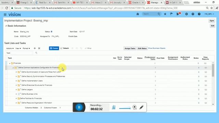Collapse Define Common Applications Configuration node
Screen dimensions: 219x123
tap(13, 68)
